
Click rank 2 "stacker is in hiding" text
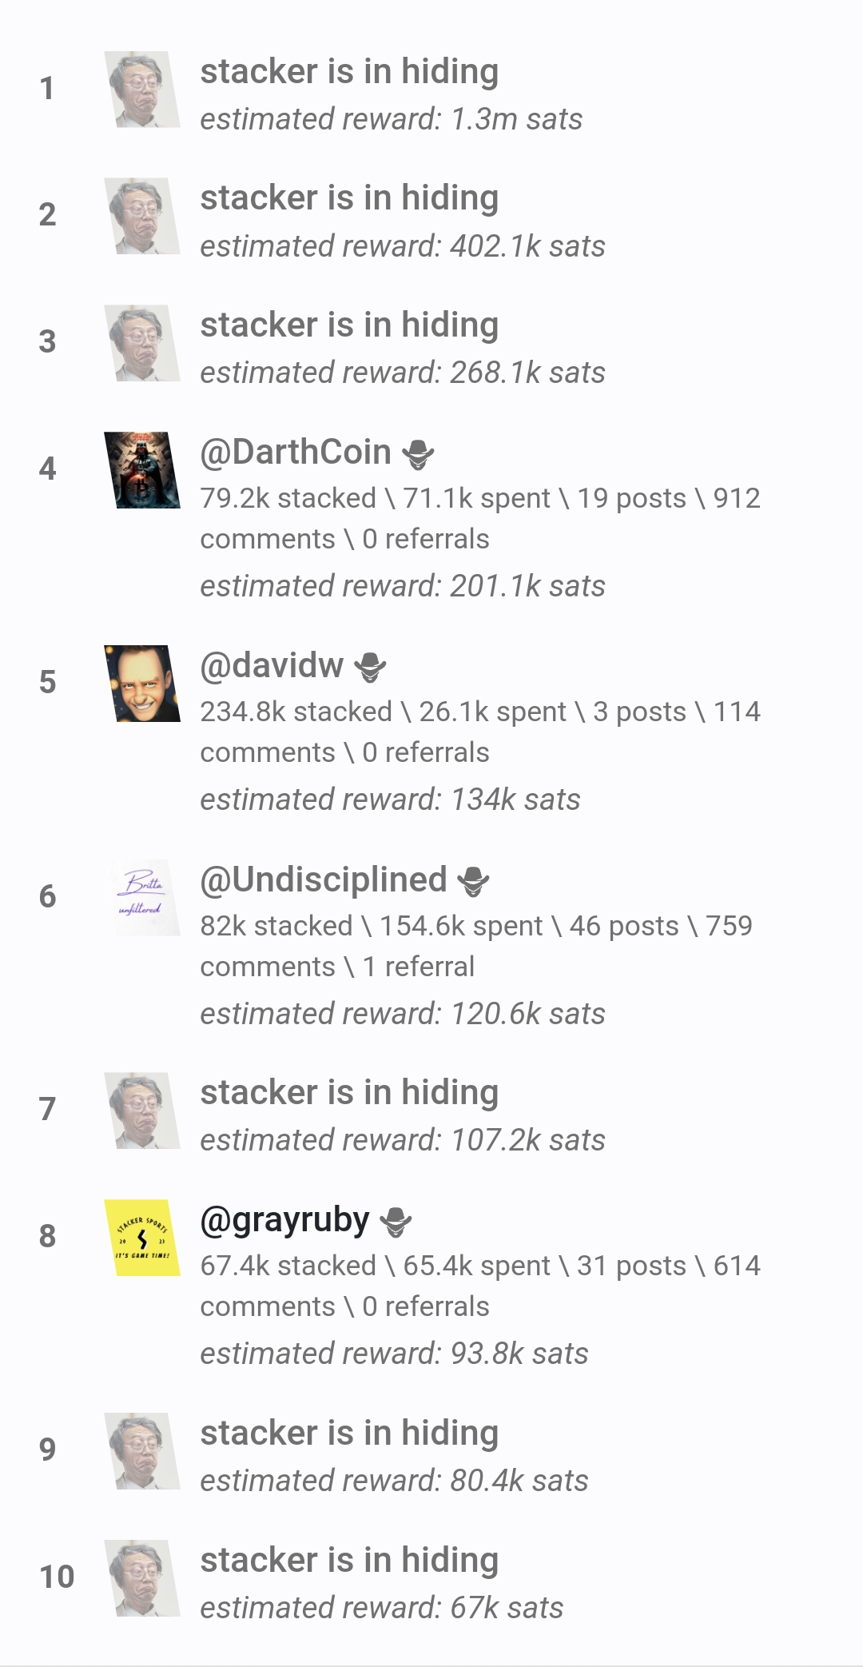click(349, 198)
